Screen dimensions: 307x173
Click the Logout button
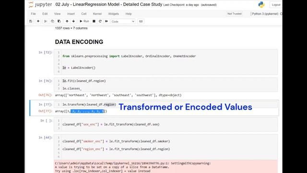pyautogui.click(x=276, y=5)
